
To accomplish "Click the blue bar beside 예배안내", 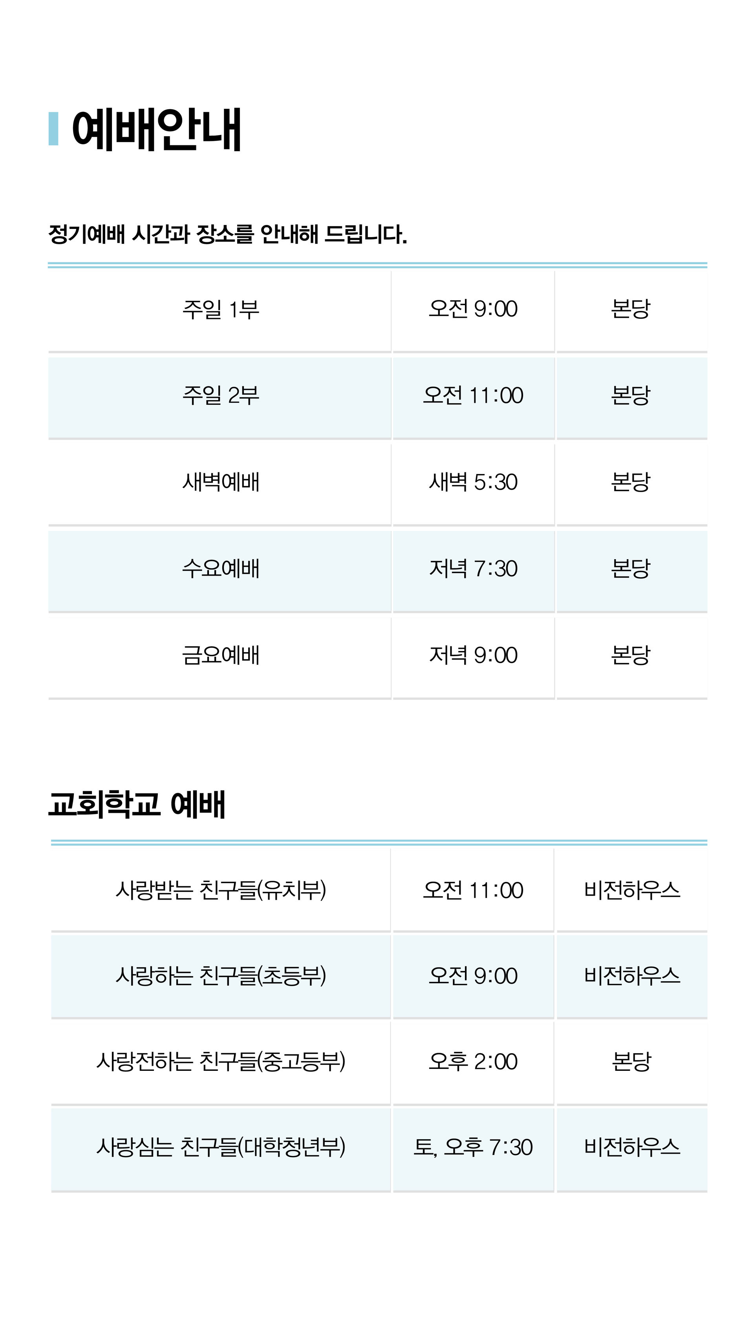I will [x=53, y=128].
